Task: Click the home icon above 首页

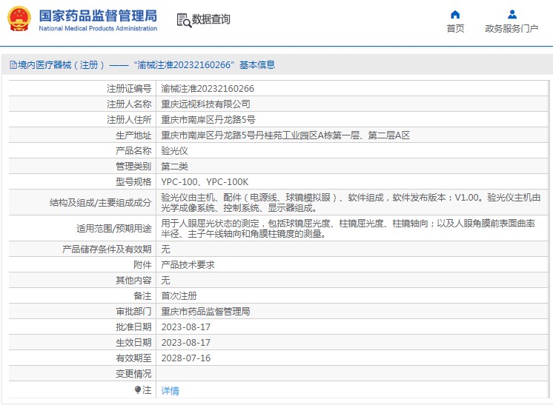Action: (455, 14)
